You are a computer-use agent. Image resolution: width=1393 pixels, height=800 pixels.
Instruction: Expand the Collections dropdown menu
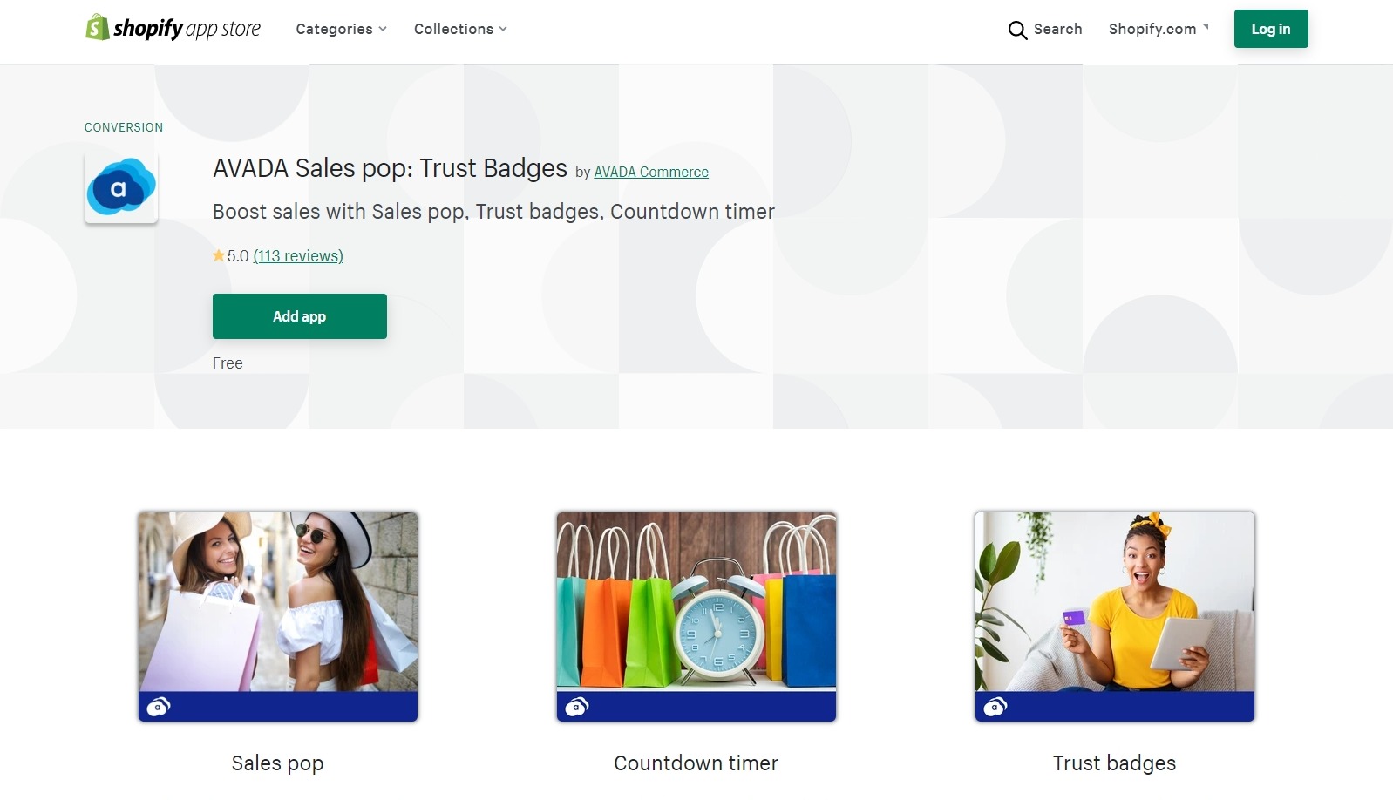coord(460,29)
